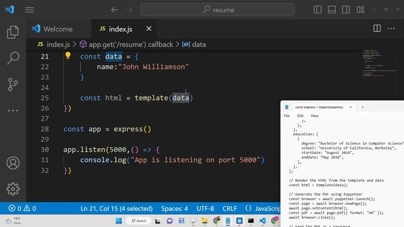Open the hamburger application menu

30,10
